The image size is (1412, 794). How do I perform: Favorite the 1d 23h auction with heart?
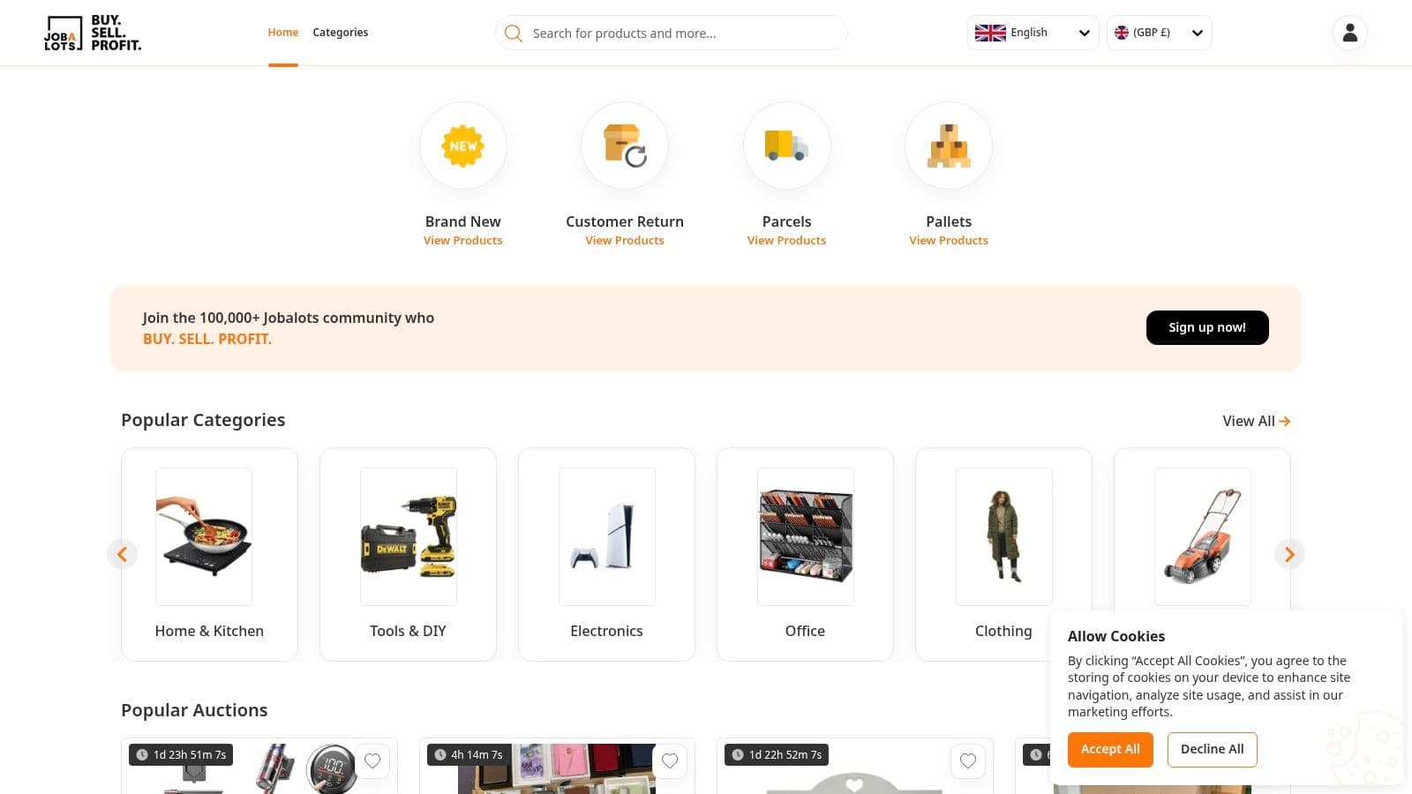click(x=372, y=760)
